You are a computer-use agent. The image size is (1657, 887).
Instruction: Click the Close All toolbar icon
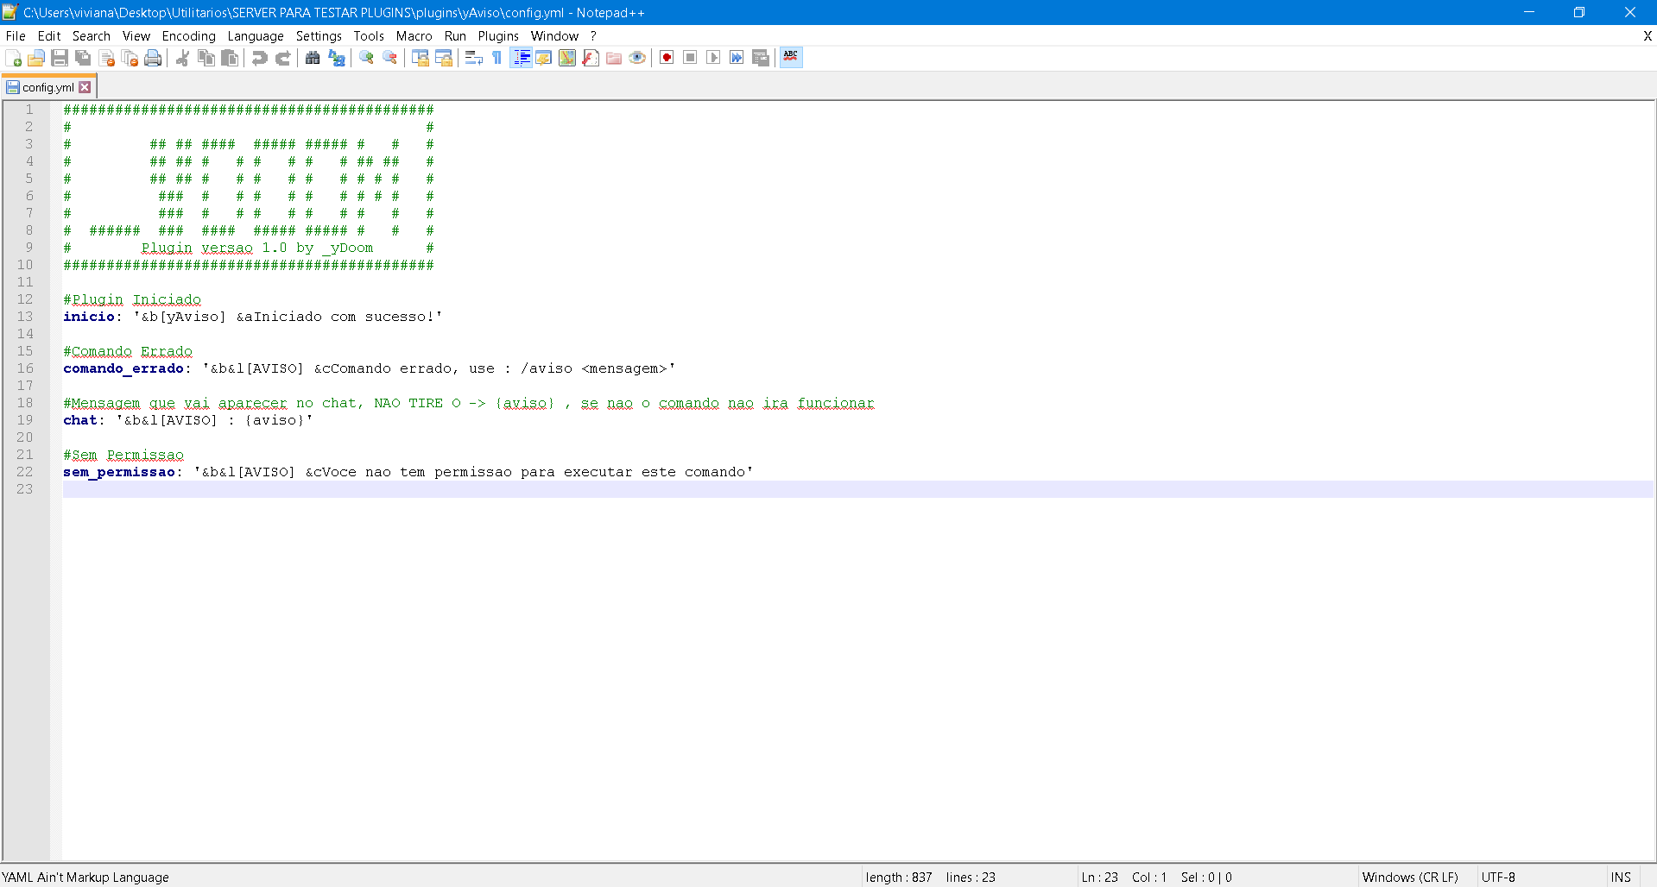130,58
